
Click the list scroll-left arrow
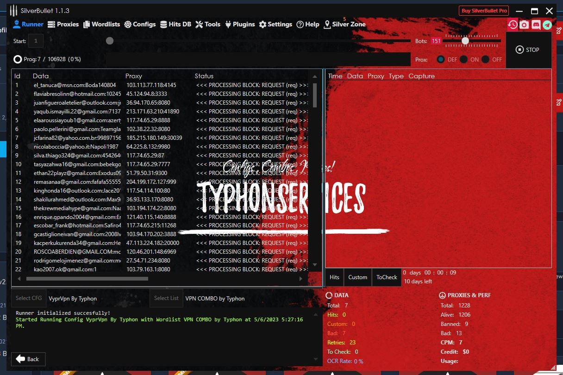coord(19,279)
